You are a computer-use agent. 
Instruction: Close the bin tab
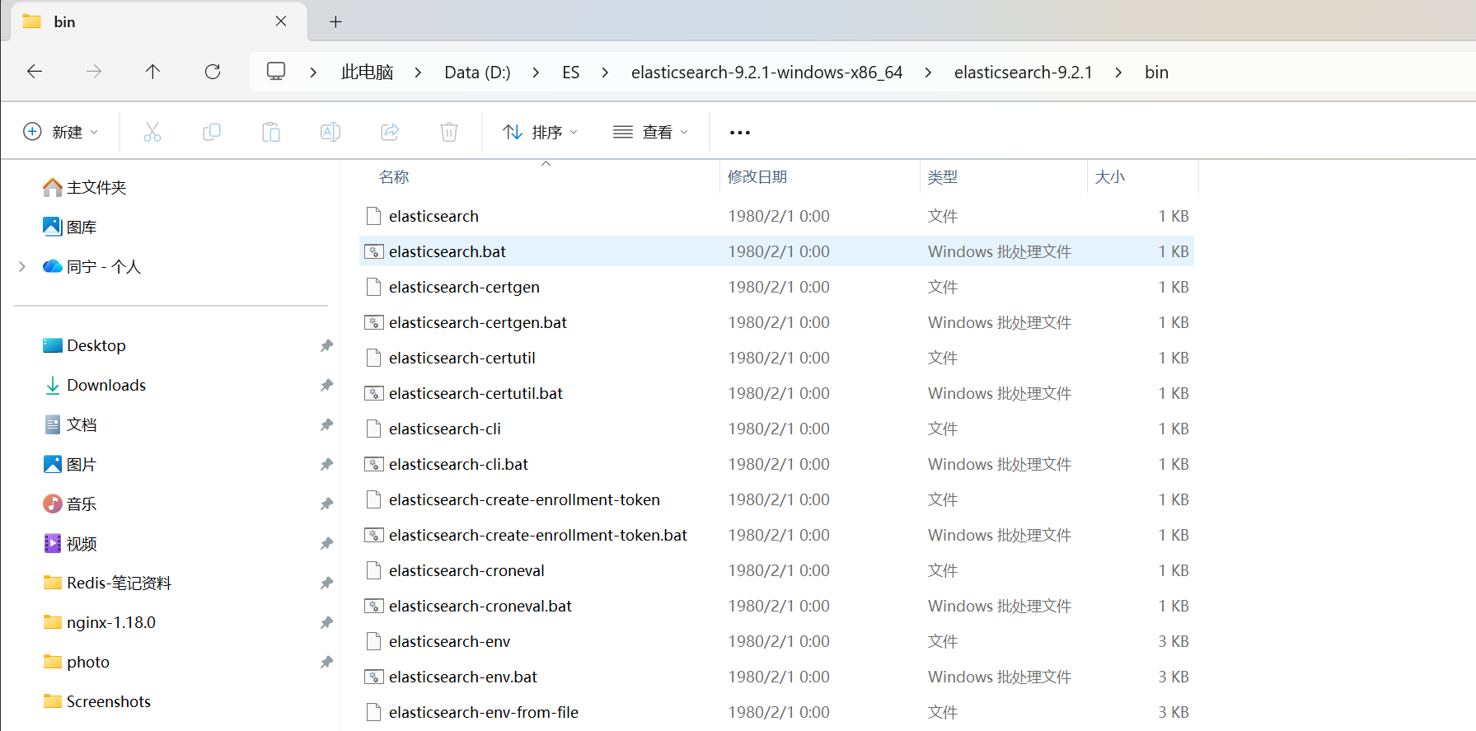click(281, 21)
